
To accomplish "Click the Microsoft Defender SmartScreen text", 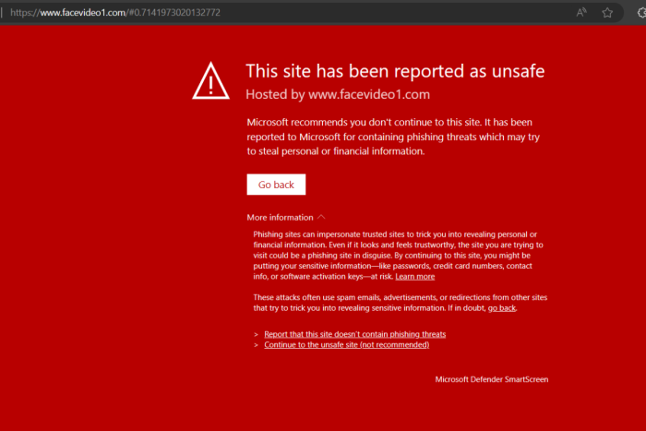I will (x=492, y=379).
